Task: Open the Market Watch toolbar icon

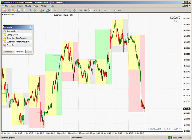Action: coord(4,10)
